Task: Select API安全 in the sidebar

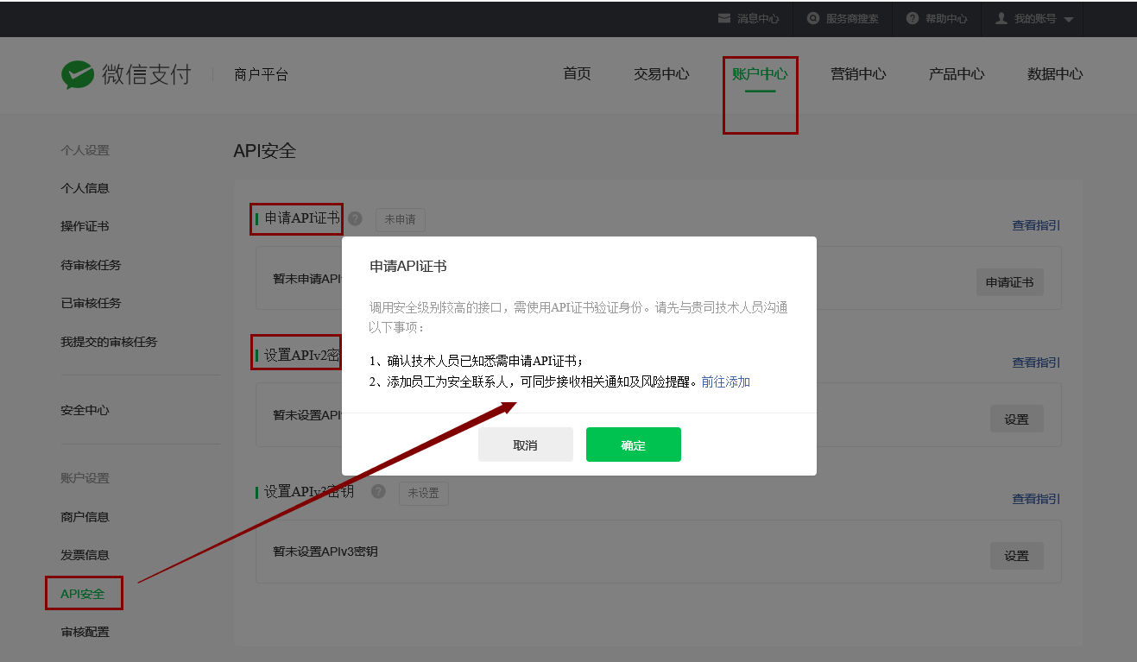Action: [83, 594]
